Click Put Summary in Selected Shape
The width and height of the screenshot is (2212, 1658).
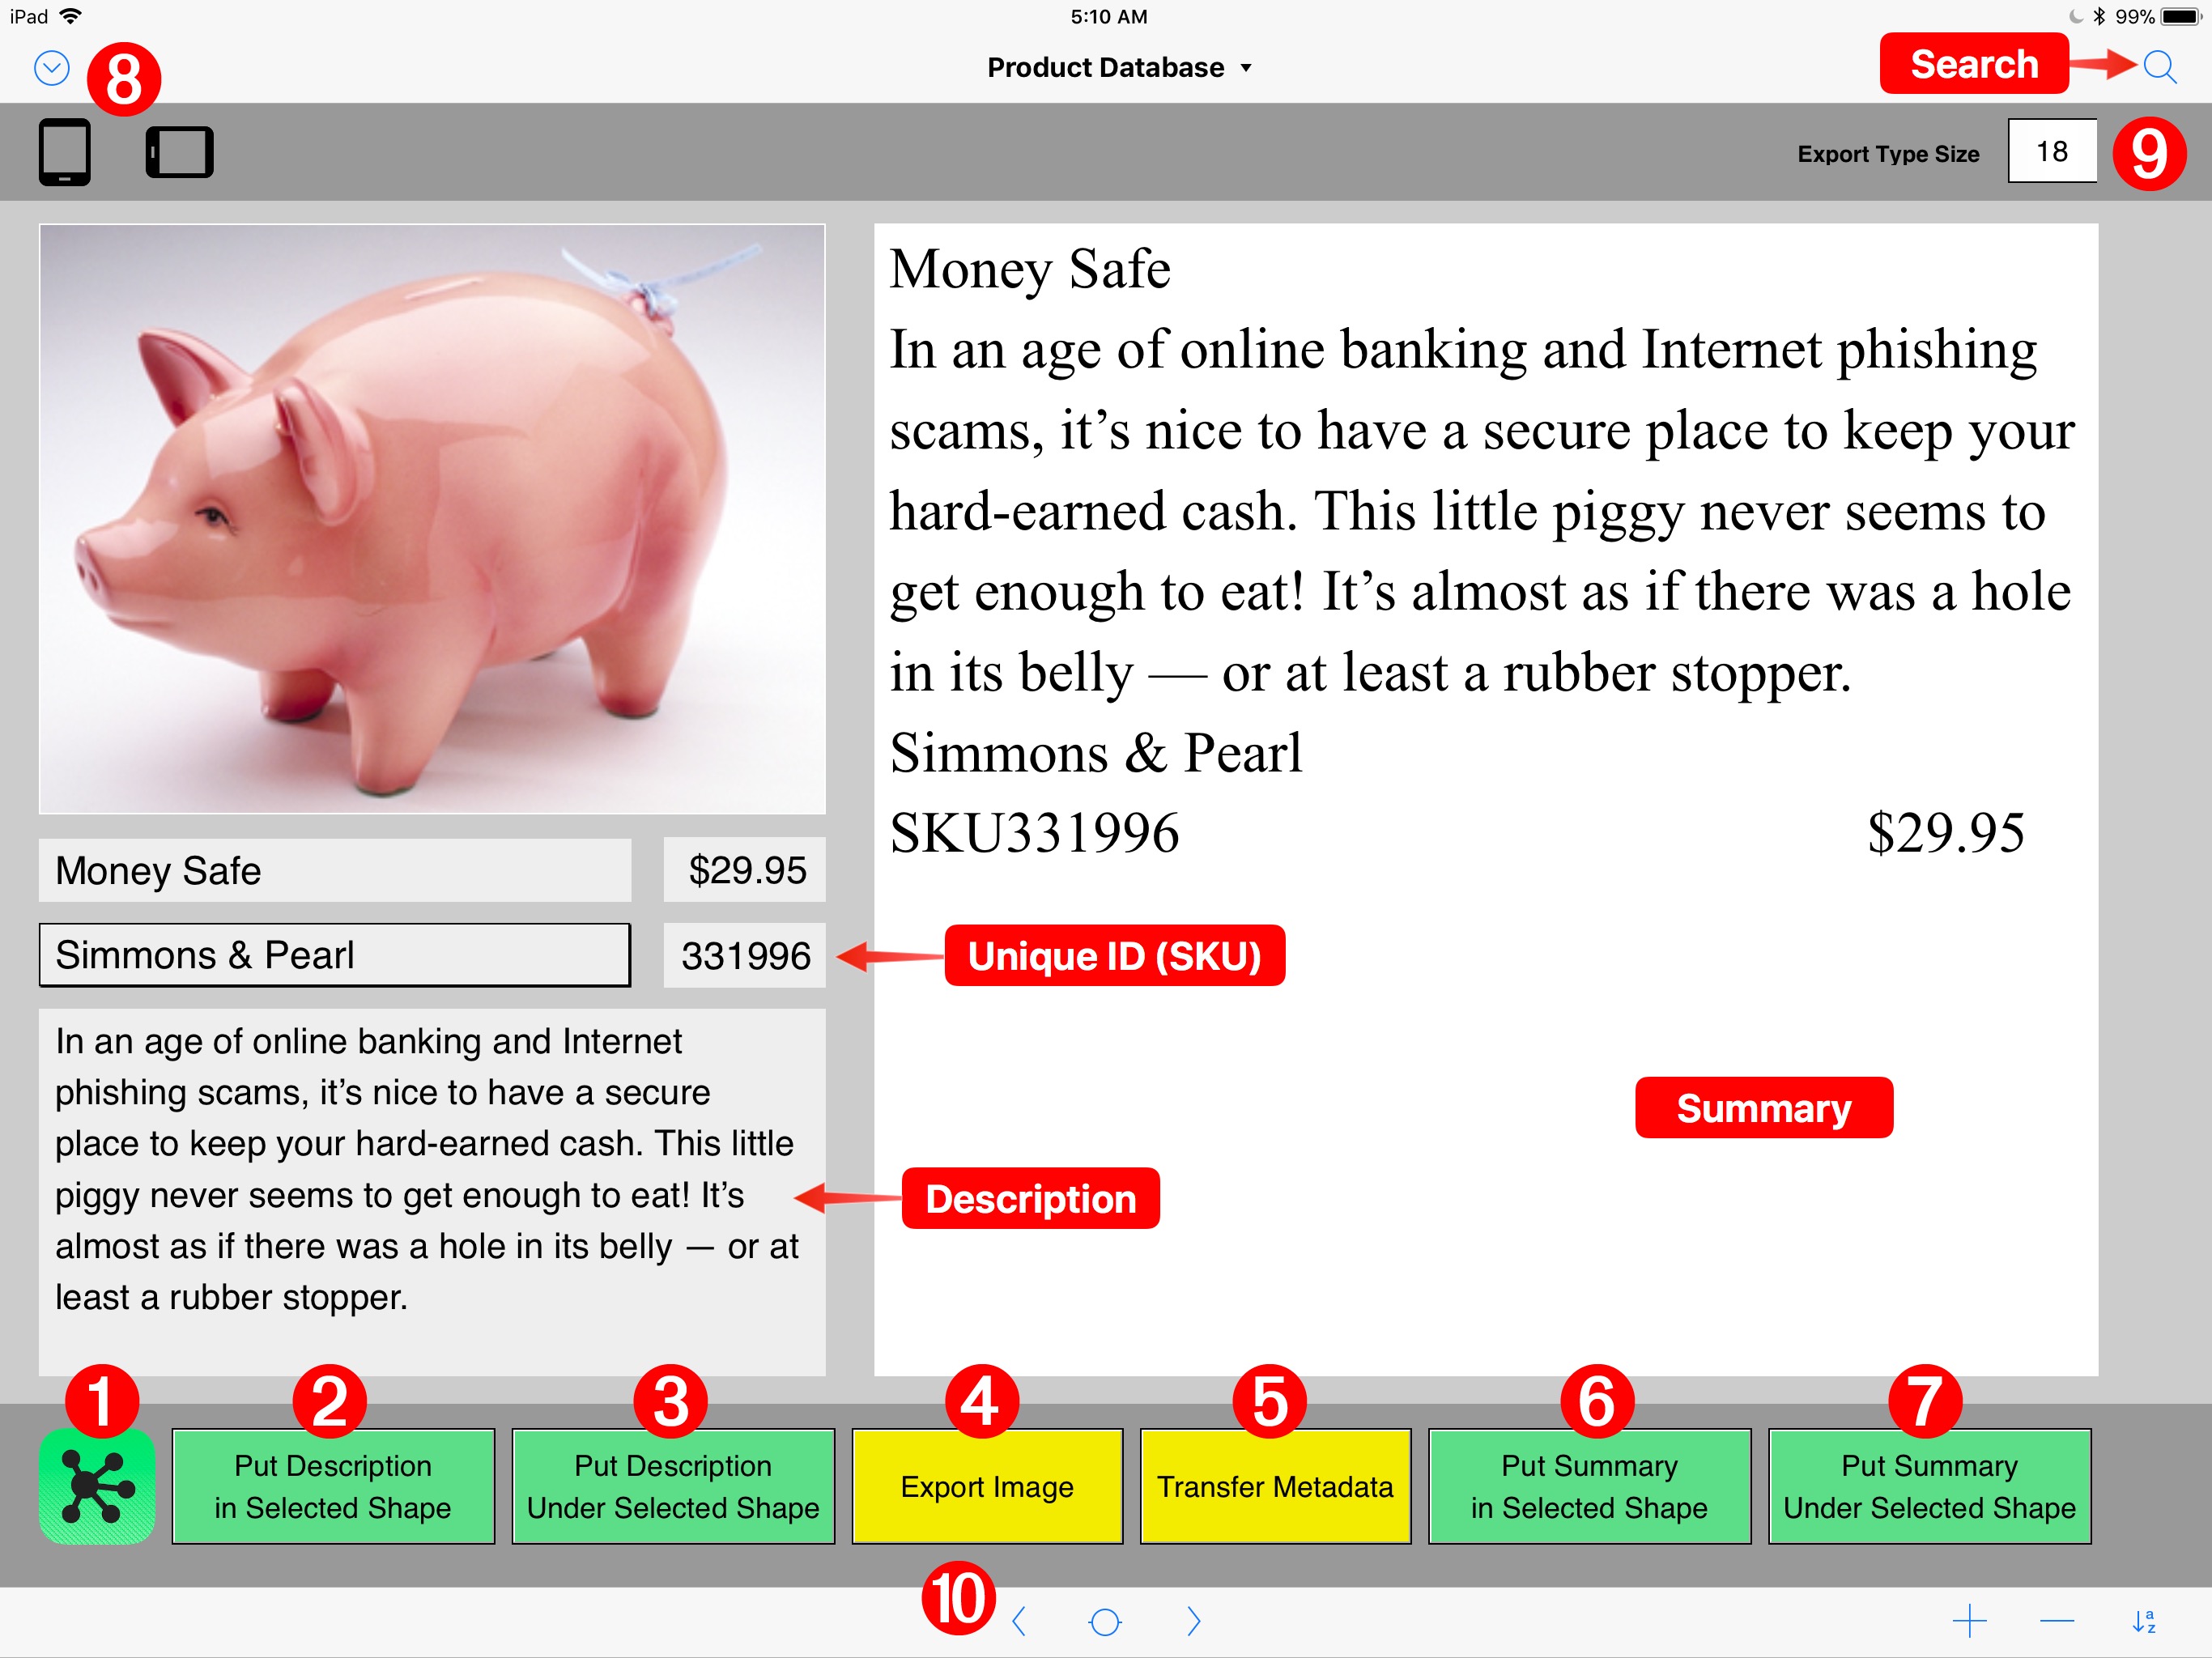coord(1604,1484)
